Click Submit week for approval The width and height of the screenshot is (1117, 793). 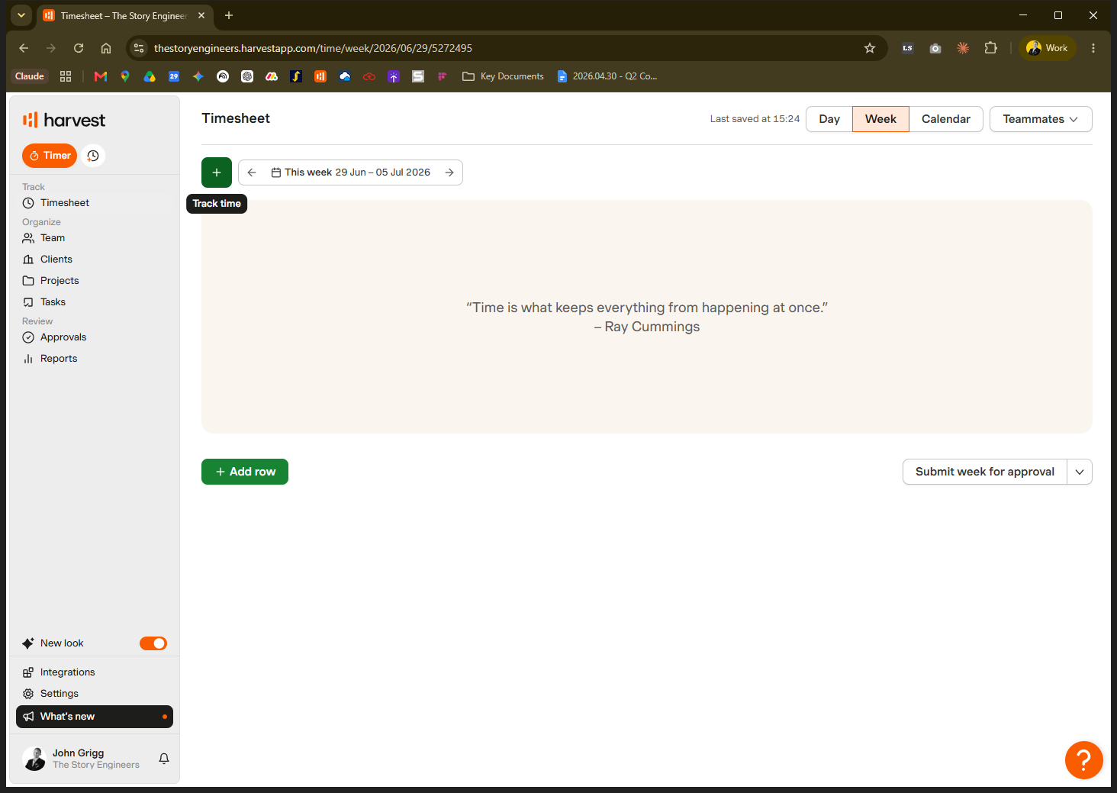[985, 472]
